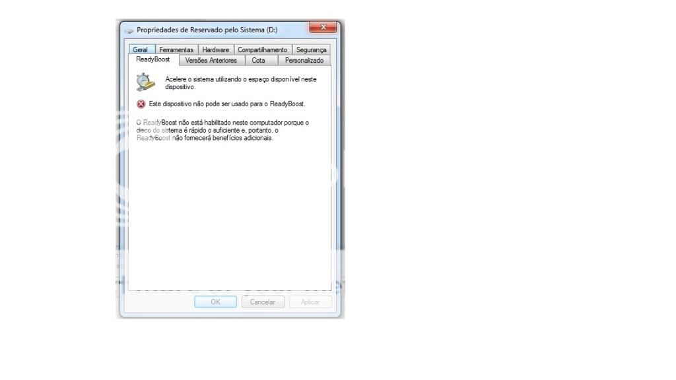This screenshot has width=676, height=380.
Task: Close the Propriedades dialog window
Action: coord(323,27)
